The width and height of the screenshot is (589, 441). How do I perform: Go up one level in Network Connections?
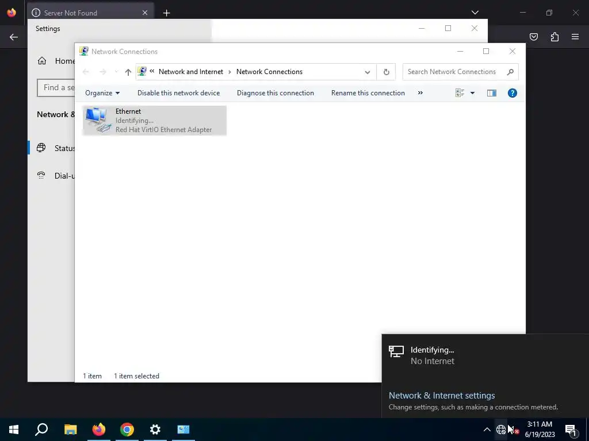128,72
